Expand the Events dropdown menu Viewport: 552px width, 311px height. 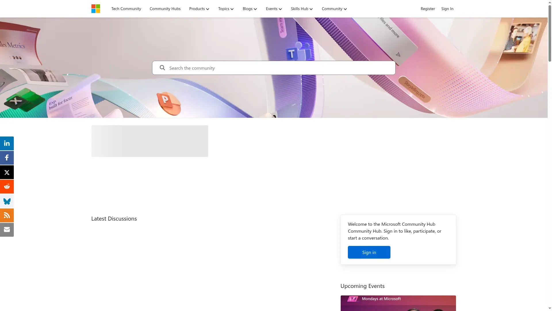[x=274, y=9]
